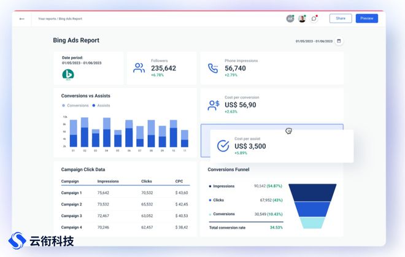Screen dimensions: 405x257
Task: Open the comments chat bubble icon
Action: tap(314, 18)
